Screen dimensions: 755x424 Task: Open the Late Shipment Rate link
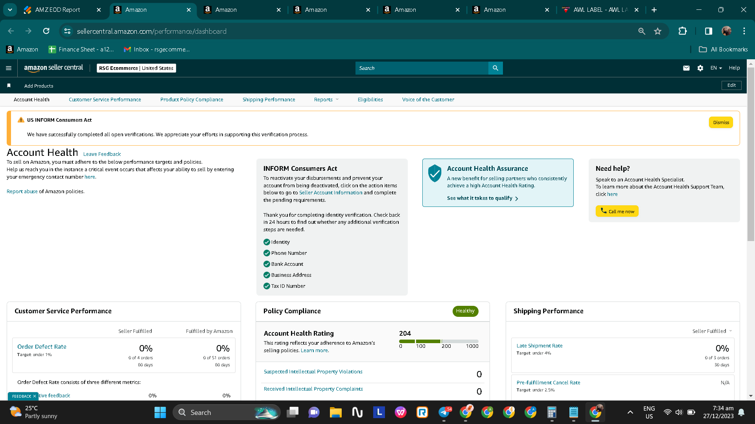click(x=540, y=346)
